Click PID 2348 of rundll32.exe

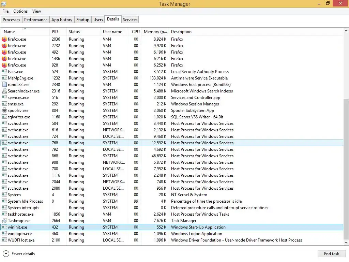point(56,85)
